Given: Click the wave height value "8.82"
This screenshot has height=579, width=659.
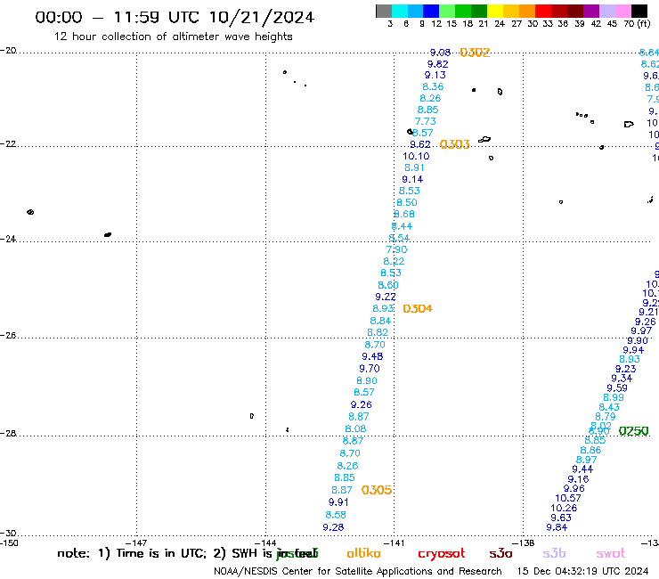Looking at the screenshot, I should click(378, 332).
